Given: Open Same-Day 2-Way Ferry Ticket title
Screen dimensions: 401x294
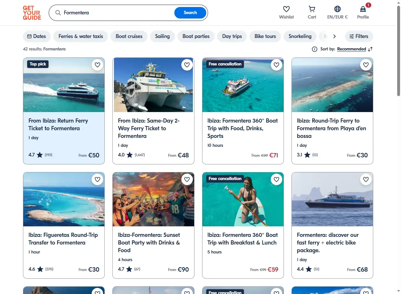Looking at the screenshot, I should pos(149,128).
